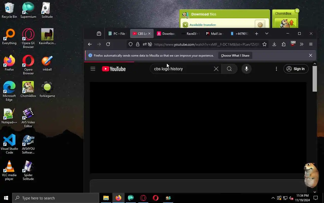
Task: Close the ChomikBox widget
Action: [297, 11]
